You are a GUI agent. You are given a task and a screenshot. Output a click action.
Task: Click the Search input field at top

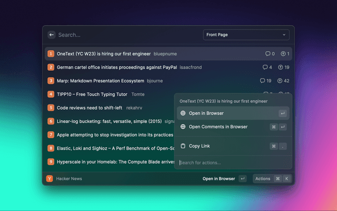(x=126, y=35)
